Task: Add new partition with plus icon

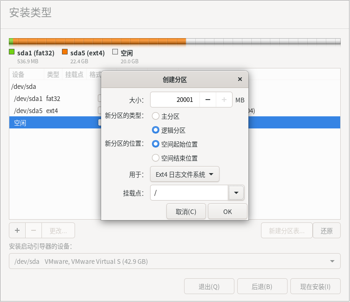Action: click(17, 230)
